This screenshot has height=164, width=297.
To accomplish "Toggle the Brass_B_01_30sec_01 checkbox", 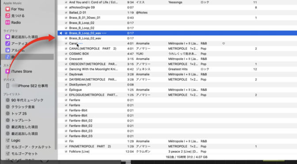I will click(66, 18).
